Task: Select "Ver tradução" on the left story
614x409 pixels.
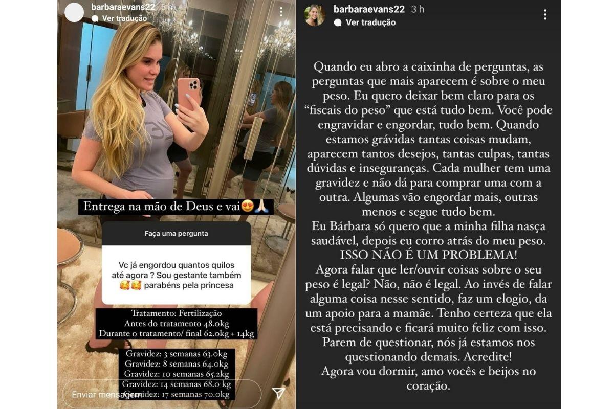Action: 124,18
